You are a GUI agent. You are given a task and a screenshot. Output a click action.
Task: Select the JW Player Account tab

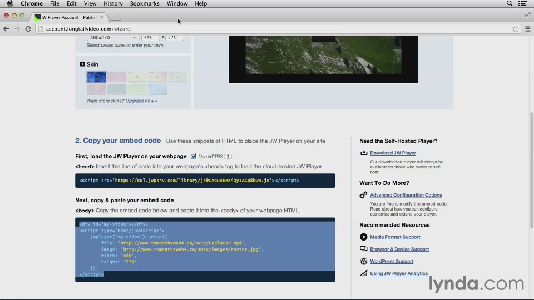point(69,17)
